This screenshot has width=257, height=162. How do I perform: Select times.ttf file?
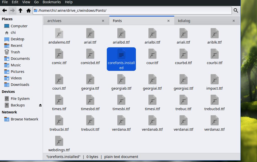59,103
